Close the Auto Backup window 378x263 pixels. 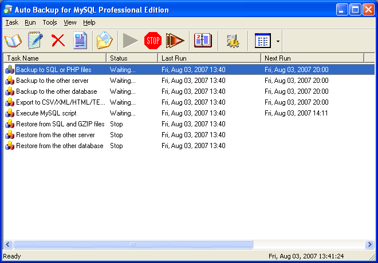click(368, 9)
